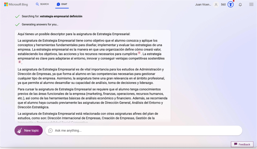This screenshot has height=149, width=257.
Task: Click the 'estrategia empresarial definición' search query
Action: [x=61, y=16]
